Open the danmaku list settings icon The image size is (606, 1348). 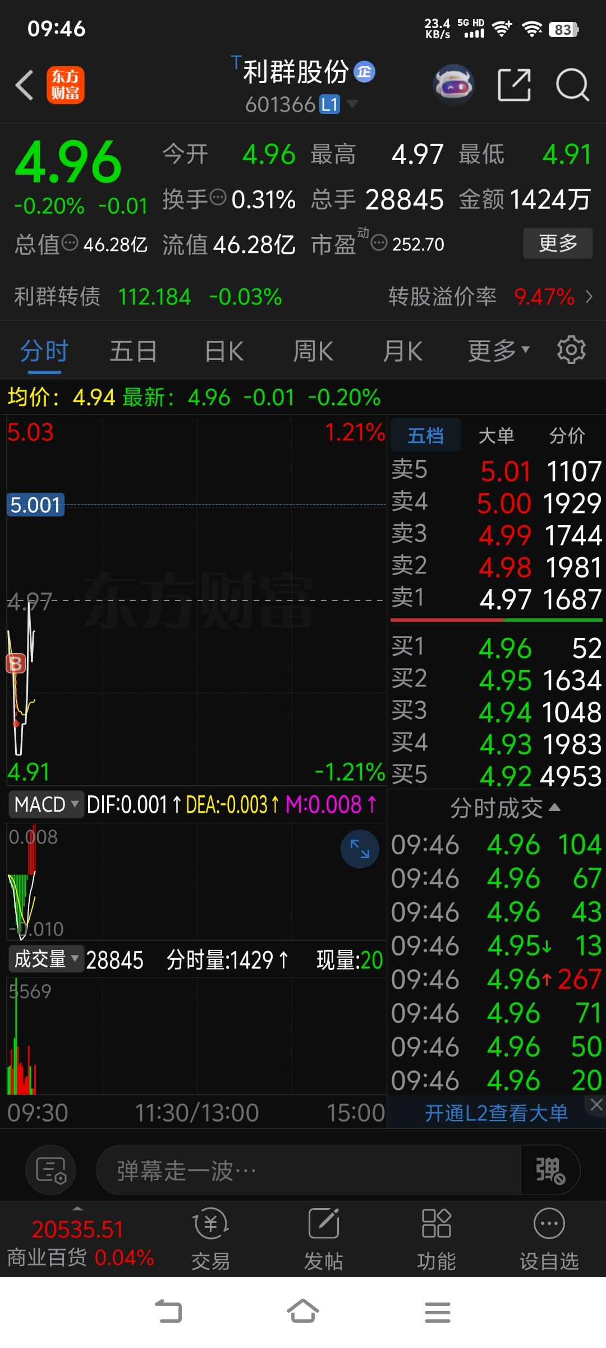51,1171
